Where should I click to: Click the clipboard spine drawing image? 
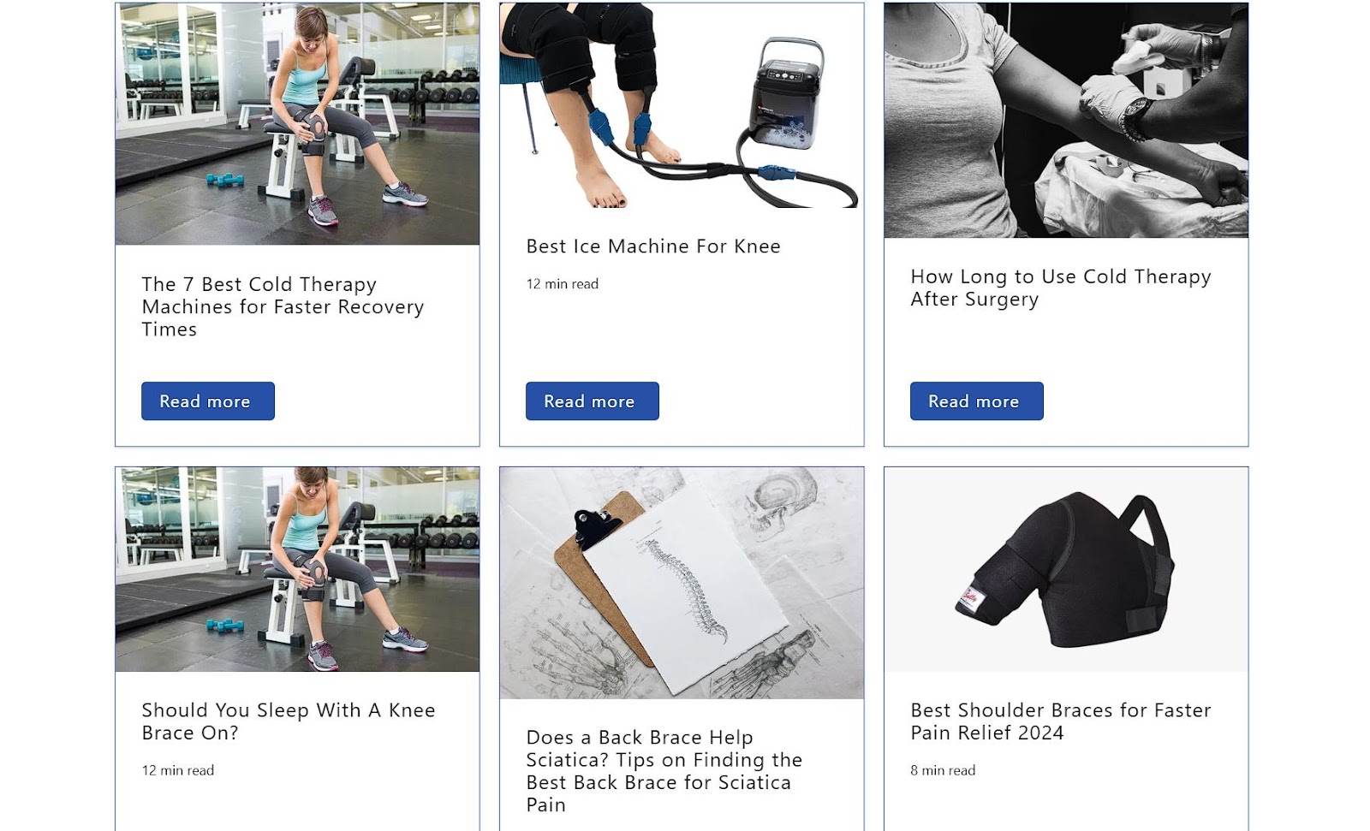point(682,583)
